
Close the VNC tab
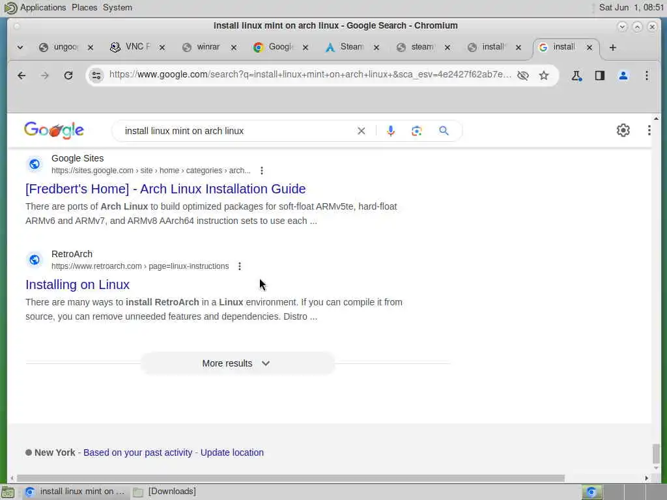[x=162, y=48]
